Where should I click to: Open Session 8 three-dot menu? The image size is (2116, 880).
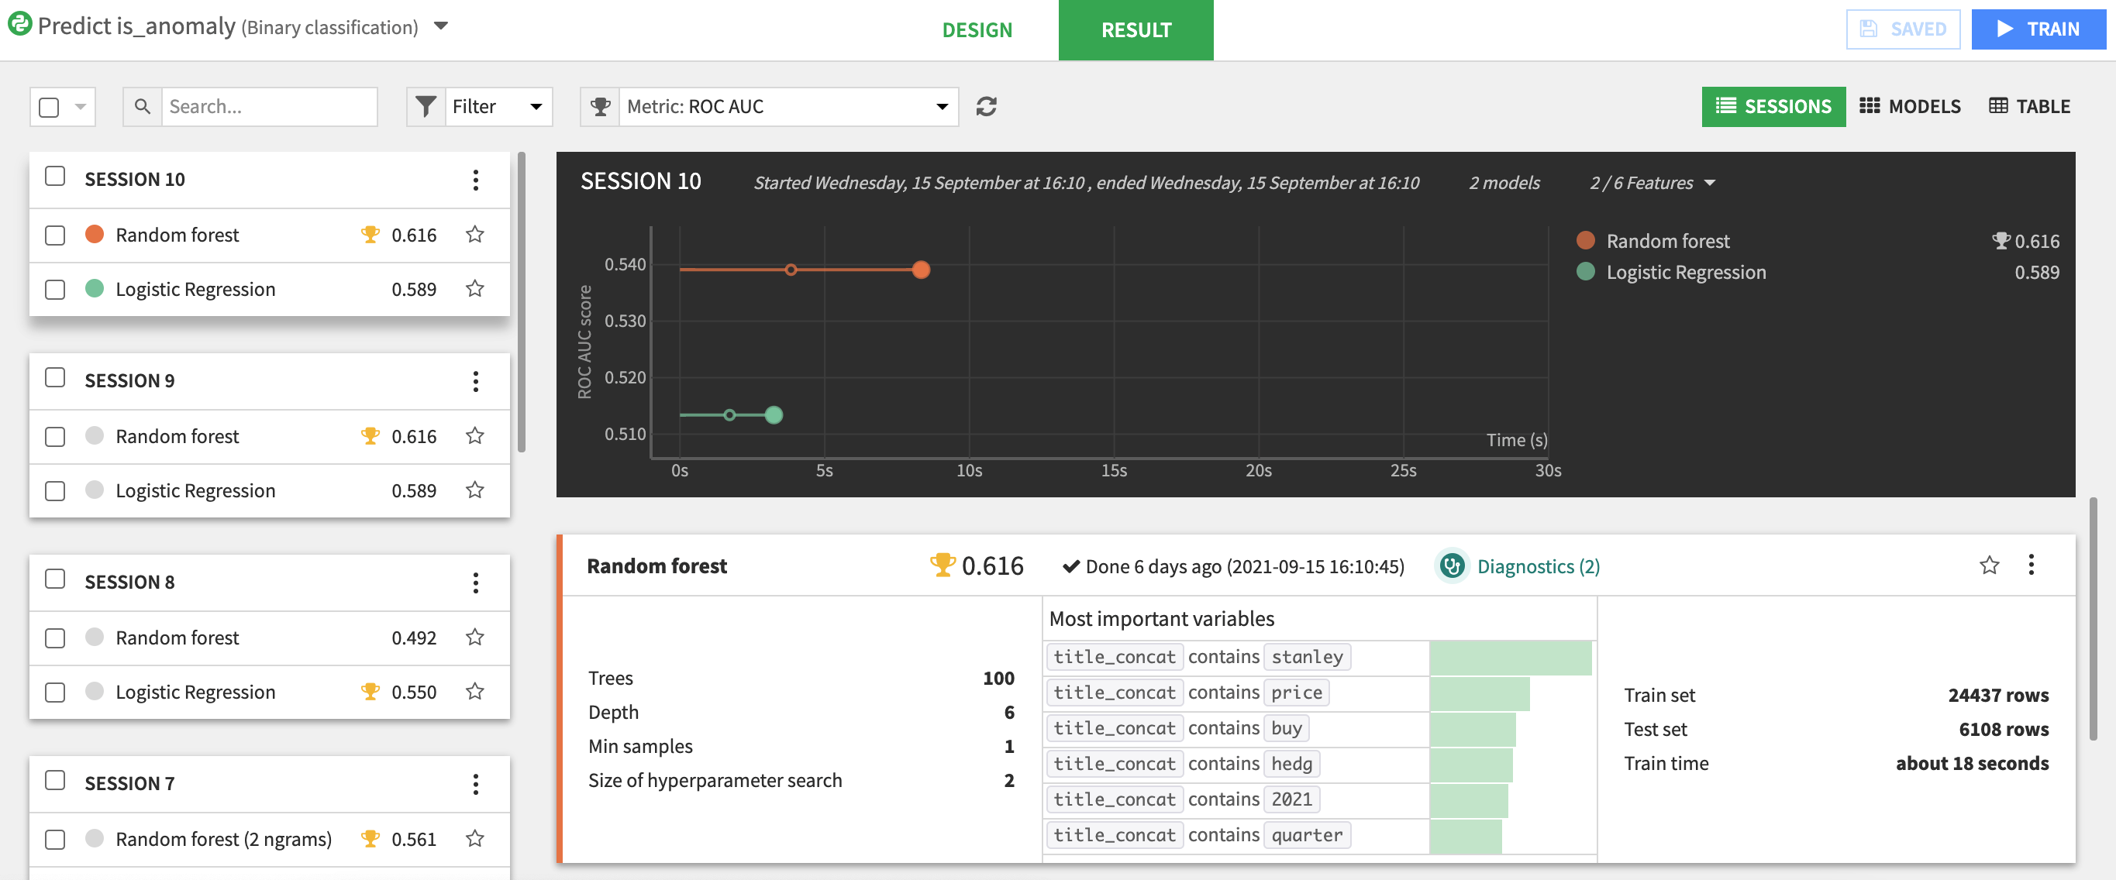pos(476,583)
